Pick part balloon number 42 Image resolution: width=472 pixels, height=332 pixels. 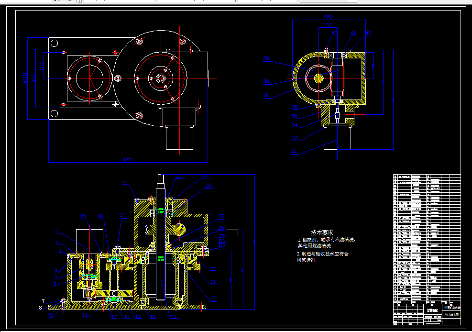pyautogui.click(x=368, y=33)
